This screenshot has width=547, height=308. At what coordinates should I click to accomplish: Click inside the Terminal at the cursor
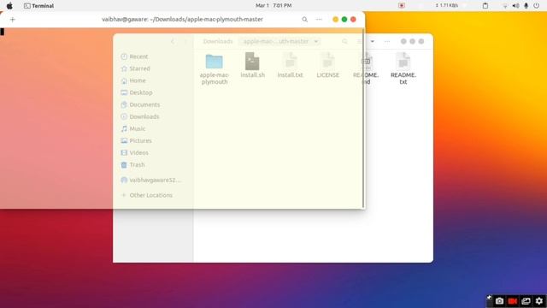point(2,32)
